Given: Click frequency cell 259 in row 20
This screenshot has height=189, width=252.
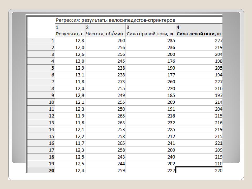Looking at the screenshot, I should pyautogui.click(x=106, y=170).
